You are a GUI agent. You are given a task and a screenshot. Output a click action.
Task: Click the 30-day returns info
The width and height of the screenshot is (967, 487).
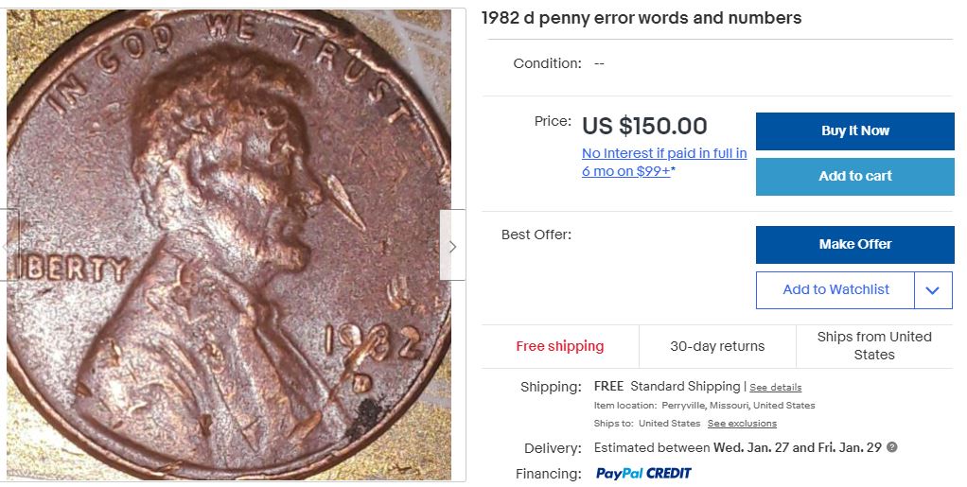[x=717, y=346]
